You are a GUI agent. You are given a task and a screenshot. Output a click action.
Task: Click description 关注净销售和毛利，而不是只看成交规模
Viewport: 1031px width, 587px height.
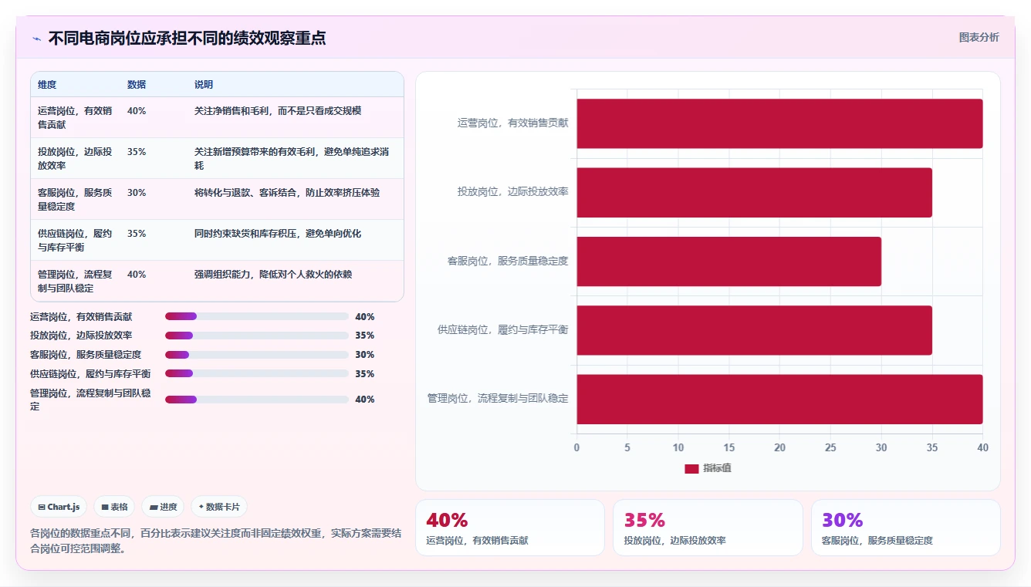[x=278, y=111]
